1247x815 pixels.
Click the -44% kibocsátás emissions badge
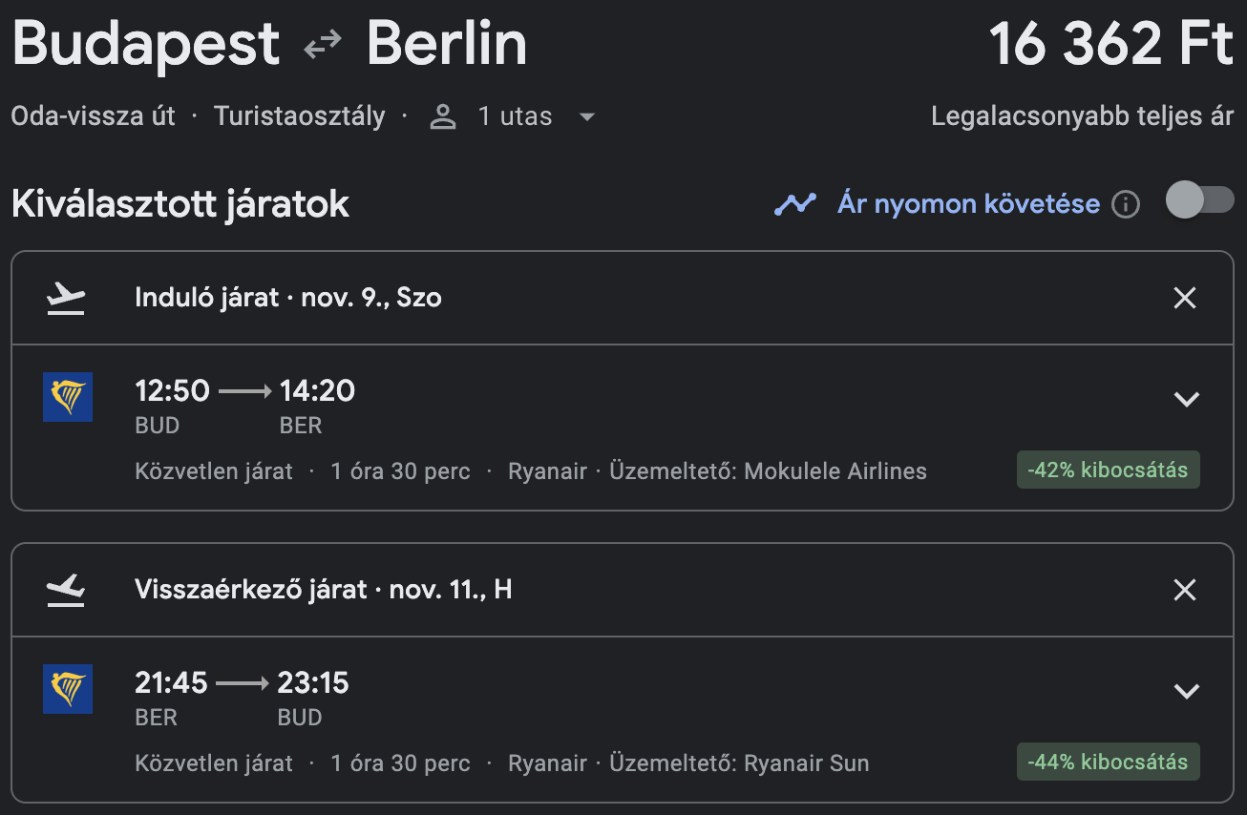1108,763
